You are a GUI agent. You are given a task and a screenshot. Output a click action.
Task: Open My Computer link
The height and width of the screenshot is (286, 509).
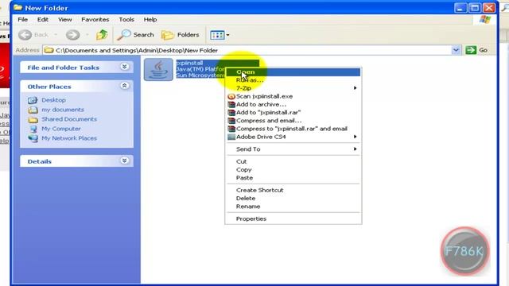pos(61,129)
